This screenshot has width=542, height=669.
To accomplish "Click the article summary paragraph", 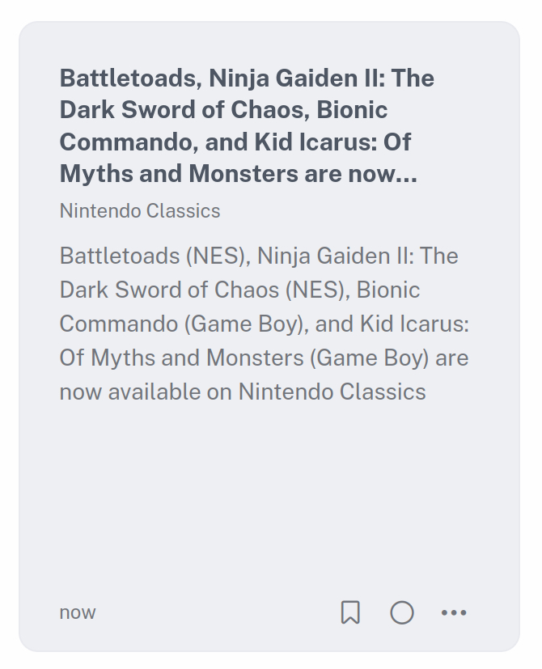I will [264, 324].
